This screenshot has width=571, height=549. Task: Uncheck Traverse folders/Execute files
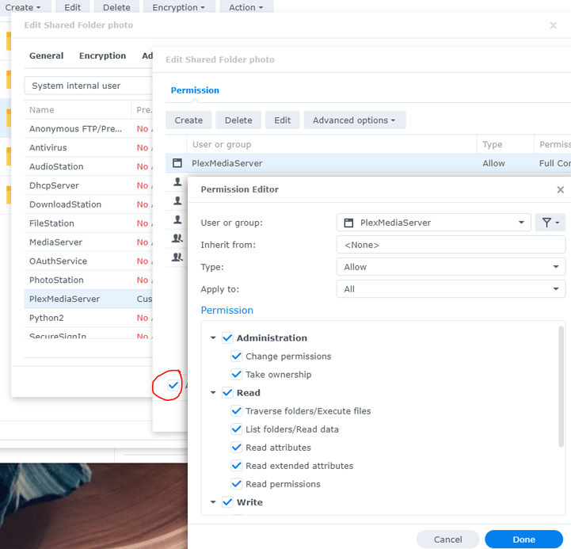[236, 410]
